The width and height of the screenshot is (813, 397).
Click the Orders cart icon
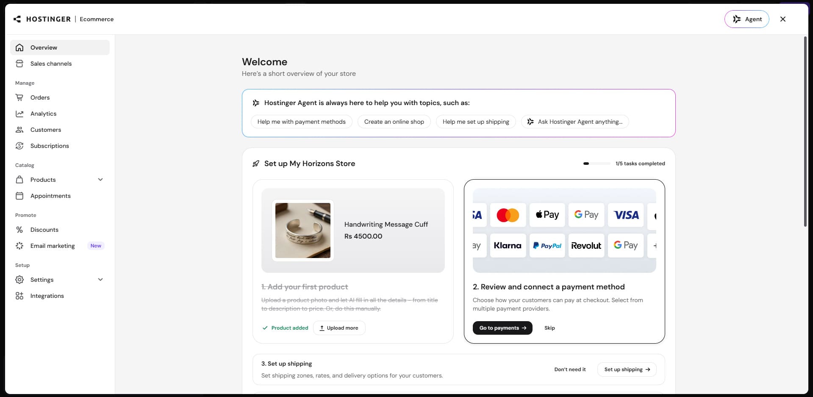(x=19, y=97)
